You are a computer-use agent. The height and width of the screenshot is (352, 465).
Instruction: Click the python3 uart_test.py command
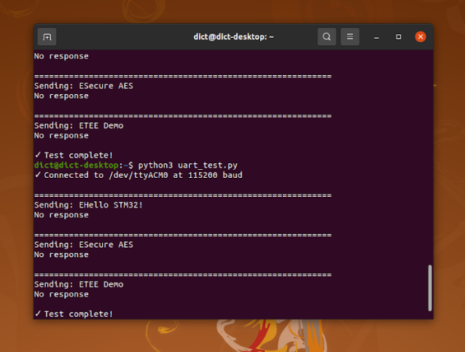coord(188,165)
